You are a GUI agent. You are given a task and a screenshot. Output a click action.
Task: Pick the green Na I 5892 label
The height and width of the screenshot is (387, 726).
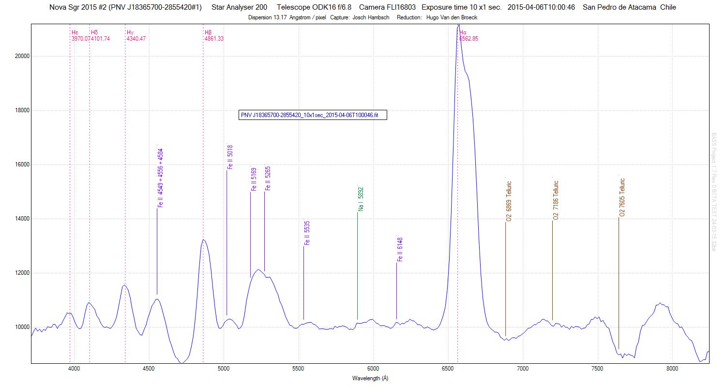[x=361, y=199]
